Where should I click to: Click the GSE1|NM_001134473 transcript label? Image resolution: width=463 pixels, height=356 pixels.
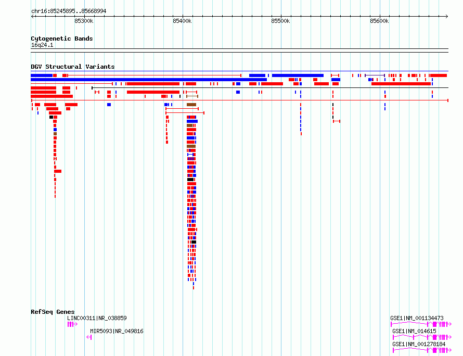[x=417, y=318]
